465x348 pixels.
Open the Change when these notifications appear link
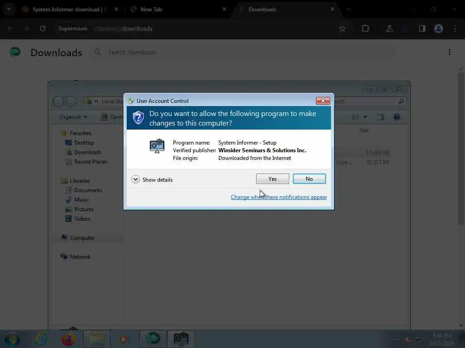(x=278, y=197)
